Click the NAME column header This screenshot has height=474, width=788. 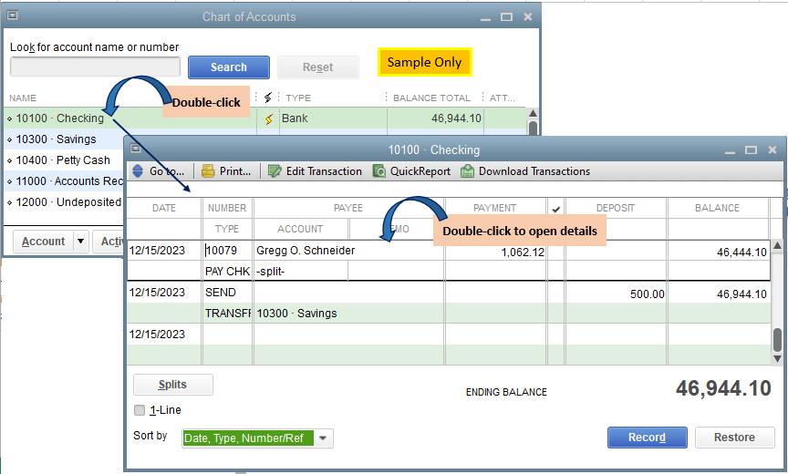tap(23, 98)
